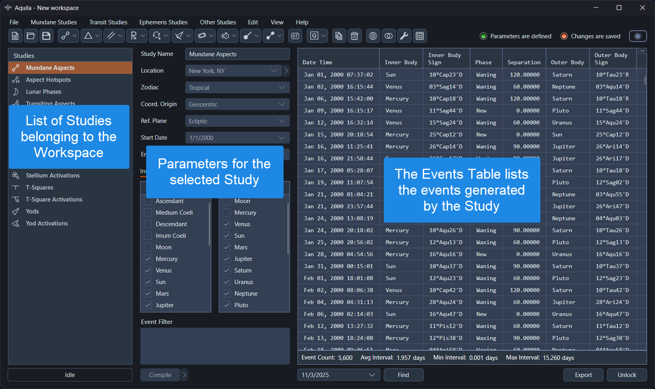
Task: Uncheck Mars in the left body list
Action: pyautogui.click(x=148, y=294)
